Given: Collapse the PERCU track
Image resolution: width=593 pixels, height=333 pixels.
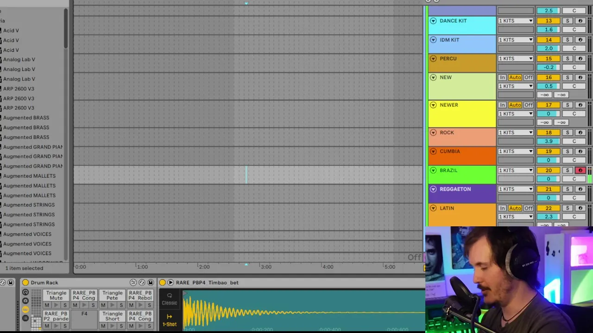Looking at the screenshot, I should (x=433, y=59).
